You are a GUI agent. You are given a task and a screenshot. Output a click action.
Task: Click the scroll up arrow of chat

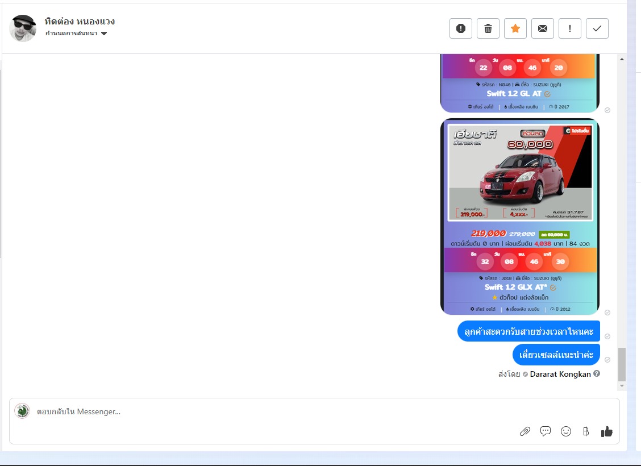(x=622, y=59)
